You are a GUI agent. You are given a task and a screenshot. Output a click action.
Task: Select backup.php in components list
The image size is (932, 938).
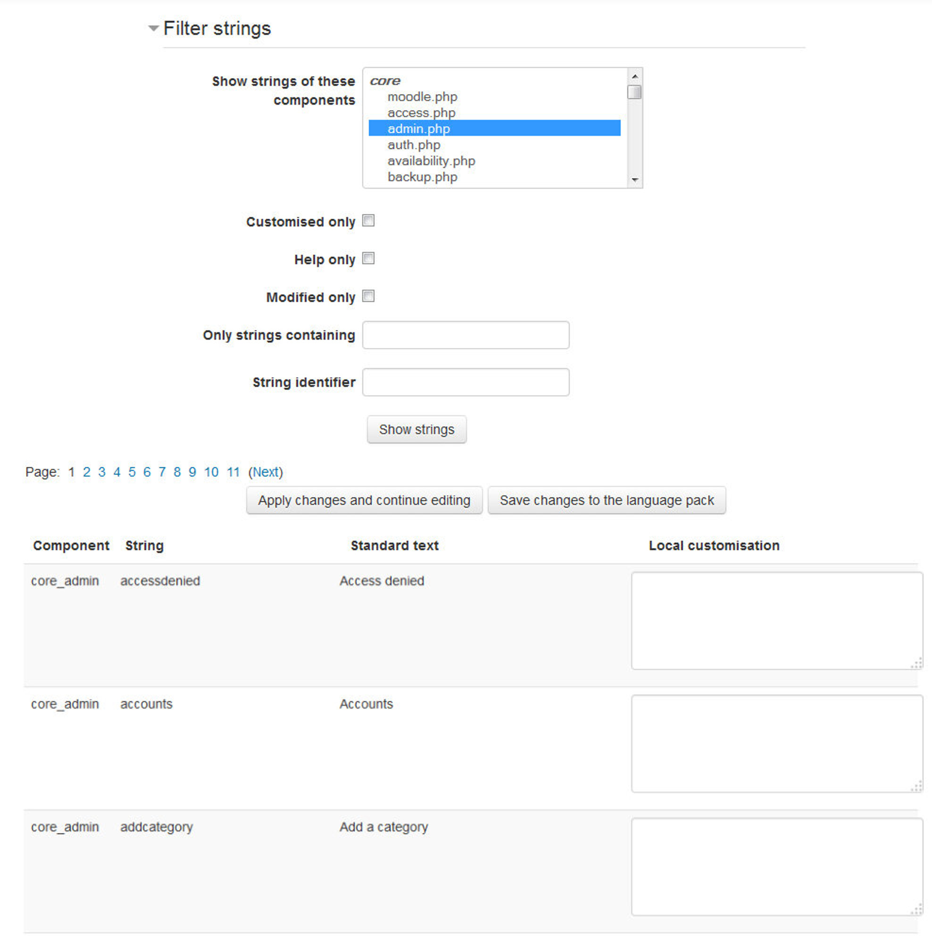422,177
